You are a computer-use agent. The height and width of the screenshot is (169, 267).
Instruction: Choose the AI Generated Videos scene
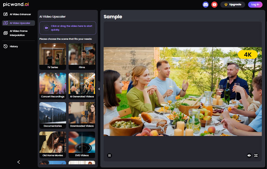point(82,86)
